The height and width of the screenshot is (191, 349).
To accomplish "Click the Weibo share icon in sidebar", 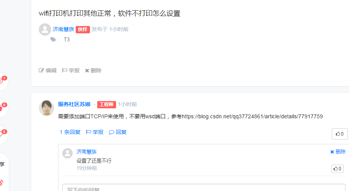I will 1,183.
